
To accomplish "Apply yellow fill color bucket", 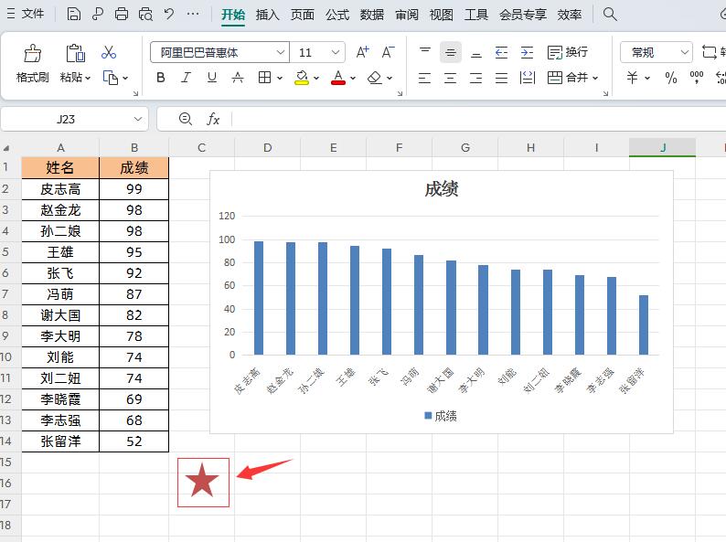I will [x=302, y=78].
